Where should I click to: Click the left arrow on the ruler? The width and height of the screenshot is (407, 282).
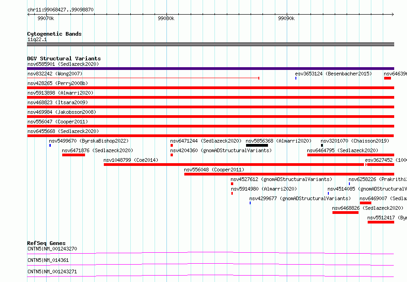(x=28, y=15)
